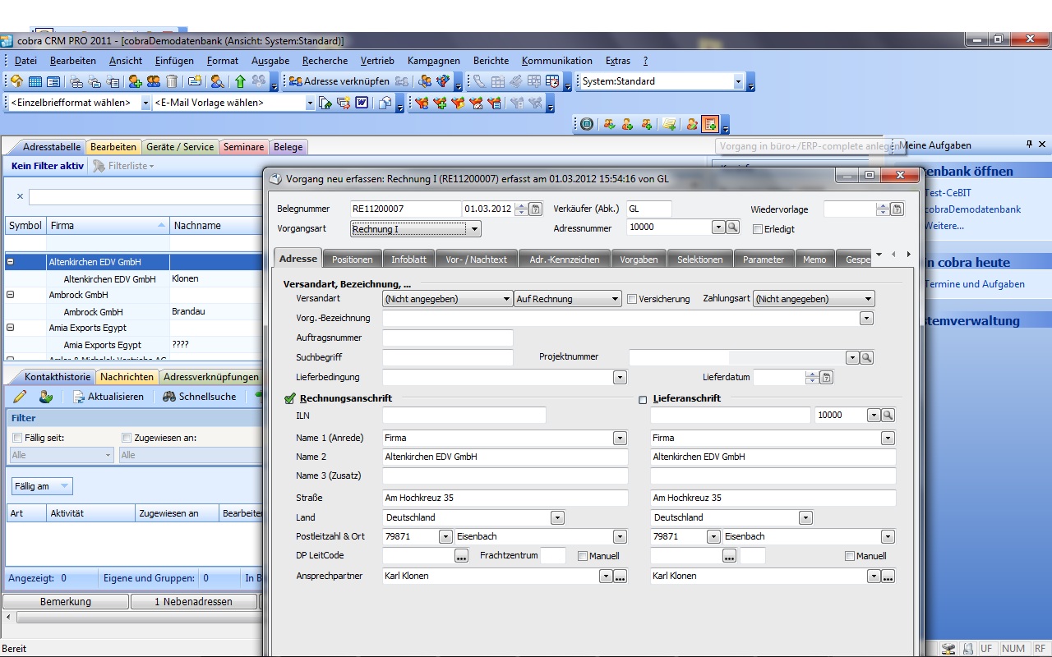This screenshot has height=657, width=1052.
Task: Switch to the Vor- / Nachtext tab
Action: click(x=477, y=260)
